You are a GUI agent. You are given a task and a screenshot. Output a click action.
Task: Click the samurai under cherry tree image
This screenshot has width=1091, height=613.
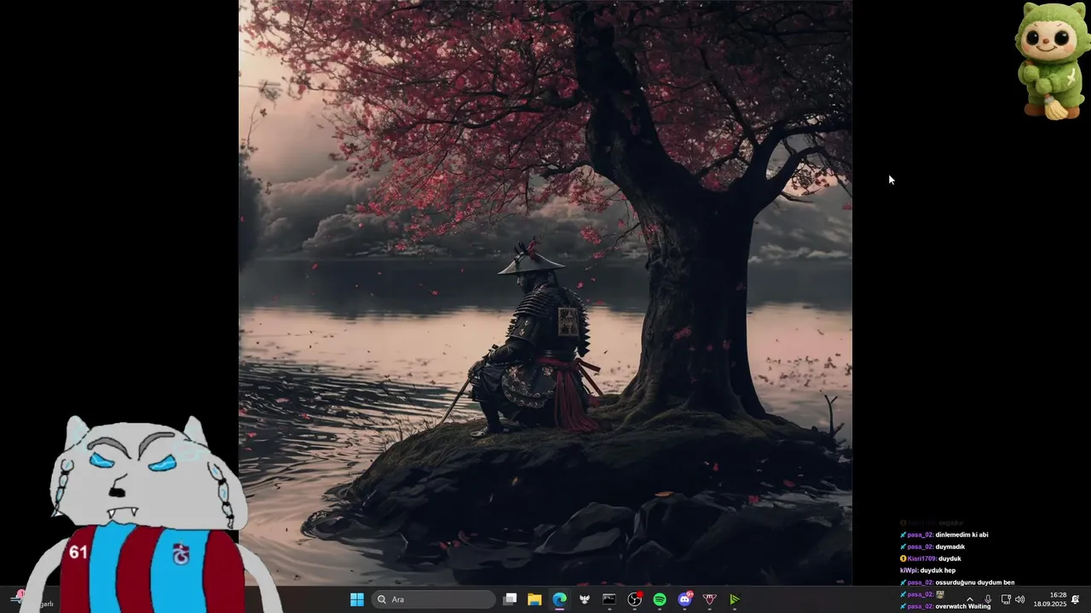point(545,293)
